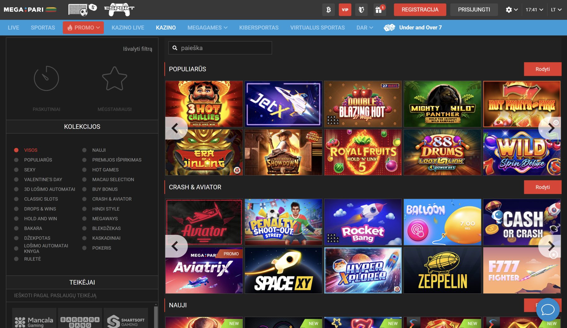Open the live chat bubble icon

click(x=548, y=310)
